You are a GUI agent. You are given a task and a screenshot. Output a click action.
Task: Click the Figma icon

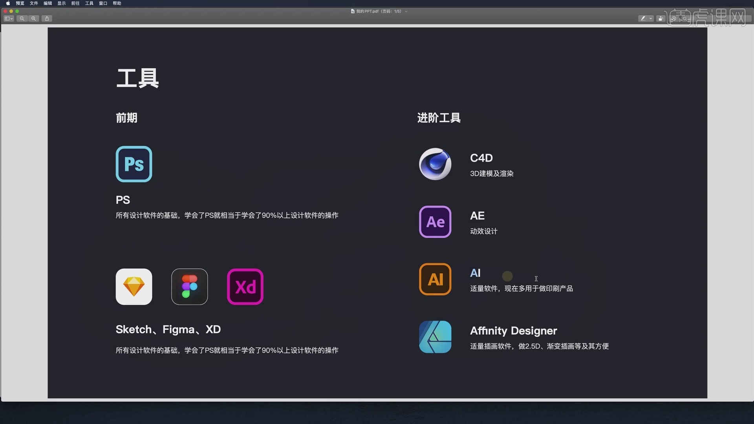190,287
